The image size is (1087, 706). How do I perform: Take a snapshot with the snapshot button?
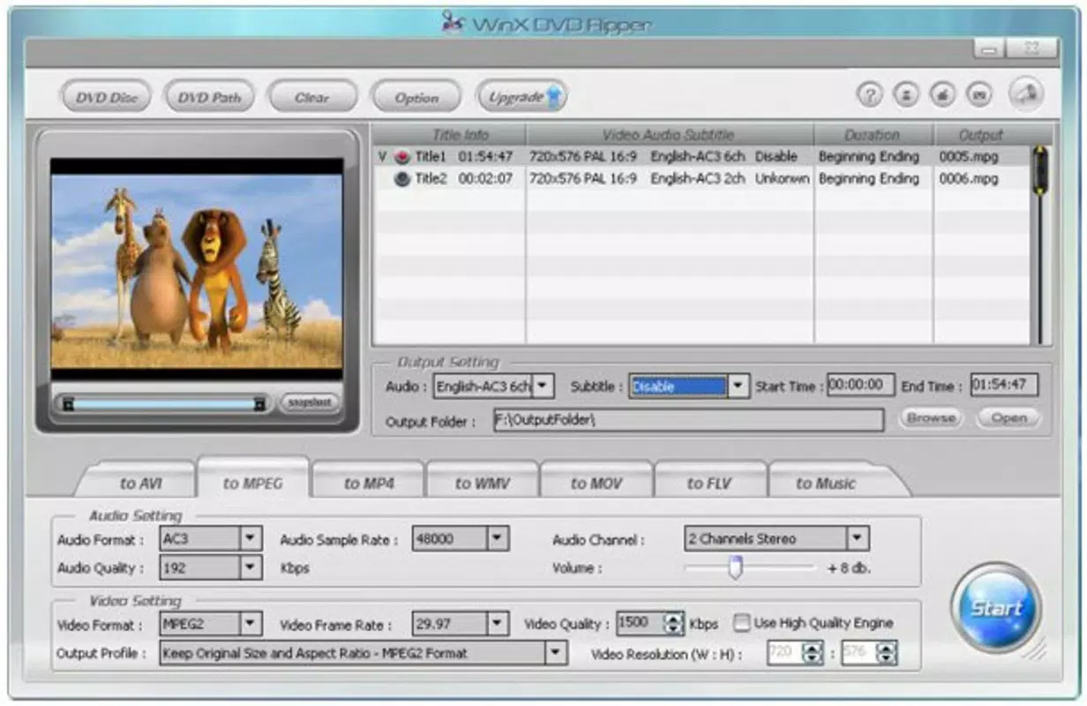click(x=310, y=403)
